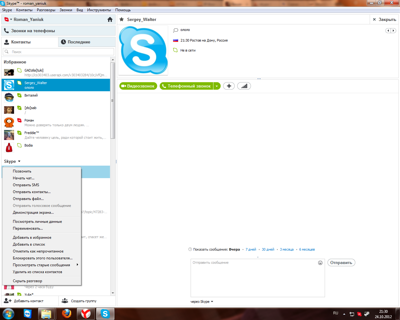Viewport: 400px width, 320px height.
Task: Open Инструменты menu in menu bar
Action: coord(99,10)
